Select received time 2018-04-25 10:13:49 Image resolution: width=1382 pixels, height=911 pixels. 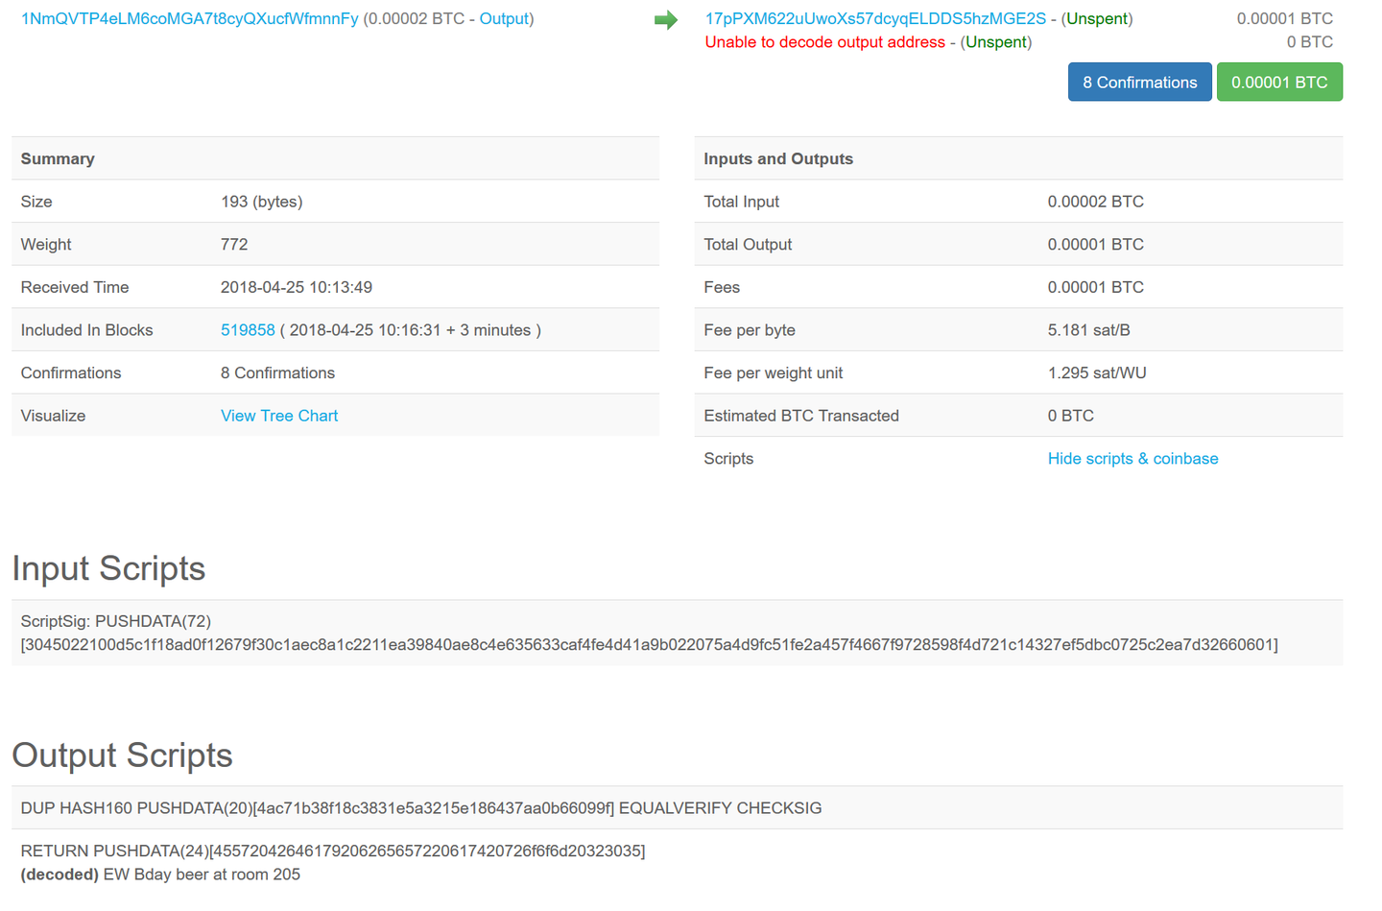pyautogui.click(x=297, y=287)
